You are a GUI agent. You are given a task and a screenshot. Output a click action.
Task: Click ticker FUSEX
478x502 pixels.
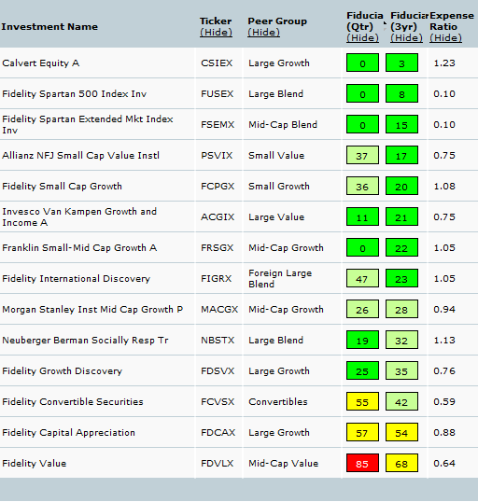tap(218, 94)
